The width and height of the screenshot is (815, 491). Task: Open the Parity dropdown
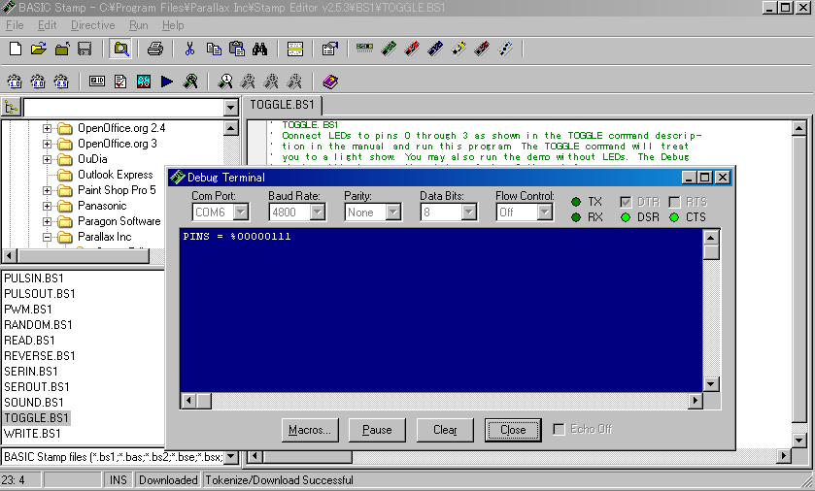tap(393, 212)
